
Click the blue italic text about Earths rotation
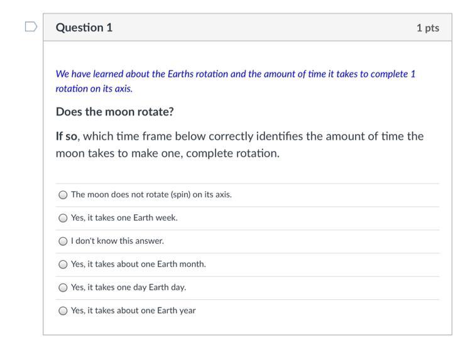tap(236, 74)
